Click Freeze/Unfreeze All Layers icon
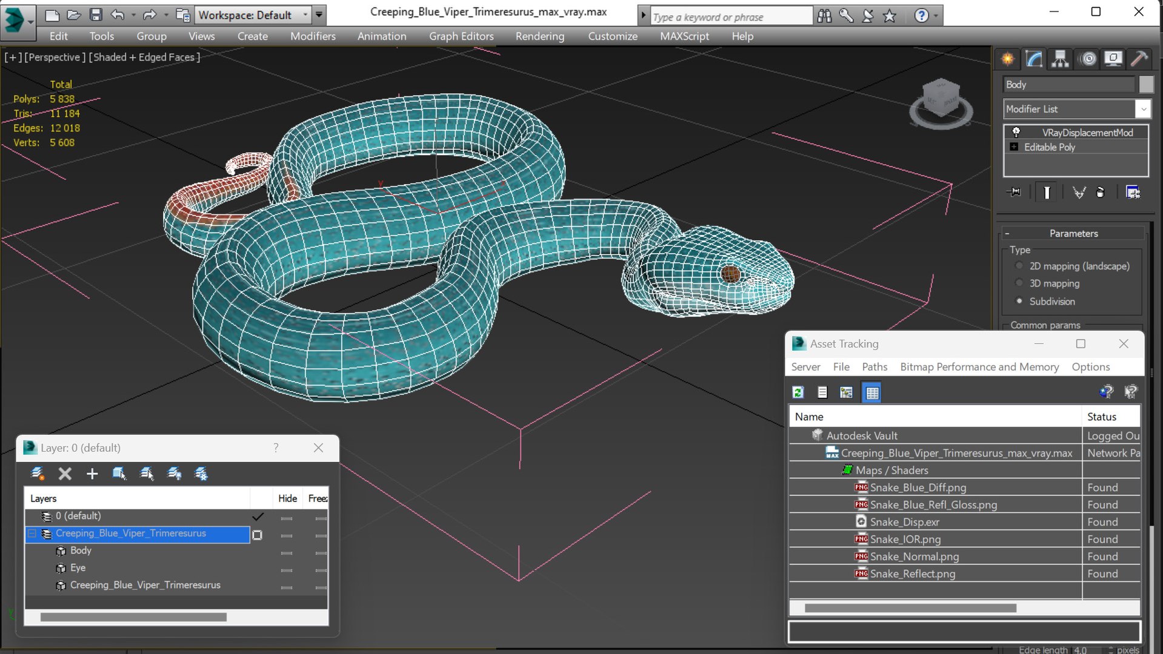The height and width of the screenshot is (654, 1163). click(x=201, y=474)
